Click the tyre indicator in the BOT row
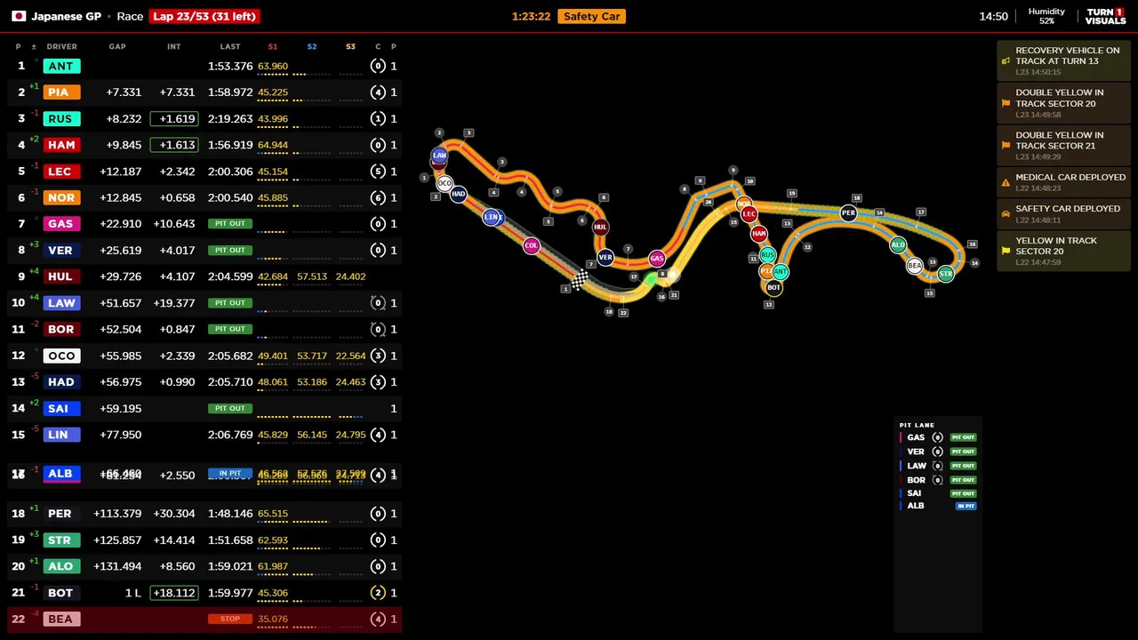 [x=378, y=593]
